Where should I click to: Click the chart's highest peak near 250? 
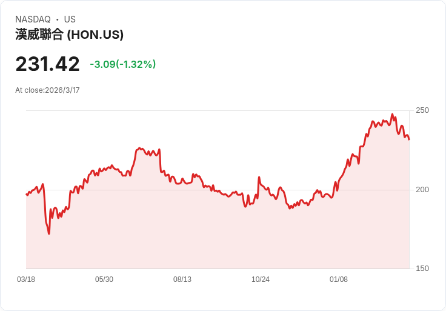pyautogui.click(x=393, y=114)
